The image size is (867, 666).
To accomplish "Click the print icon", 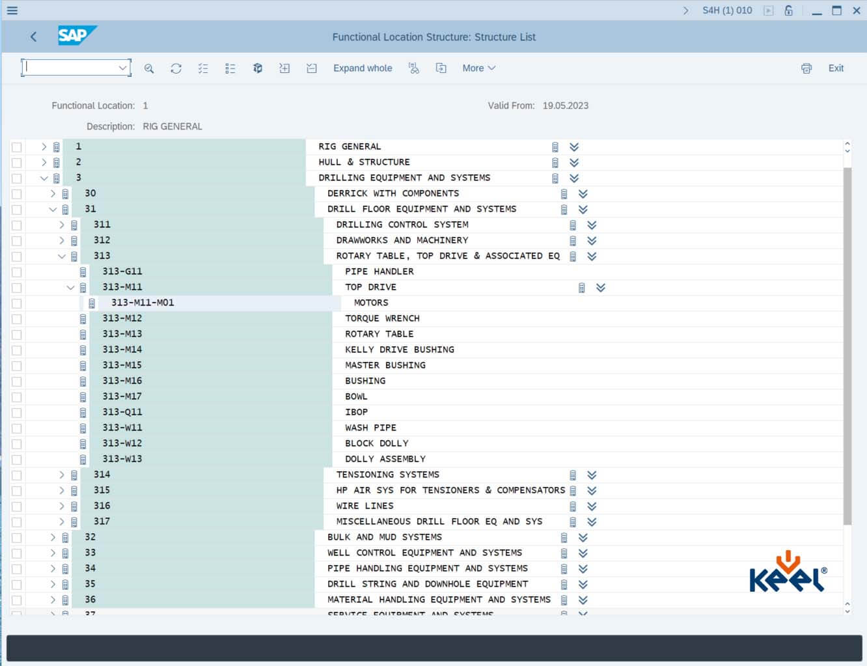I will [806, 68].
